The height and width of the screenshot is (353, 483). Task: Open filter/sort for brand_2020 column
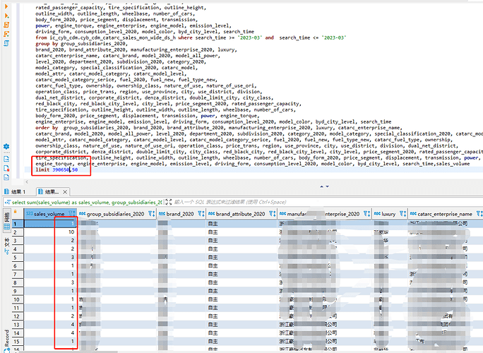(x=201, y=213)
